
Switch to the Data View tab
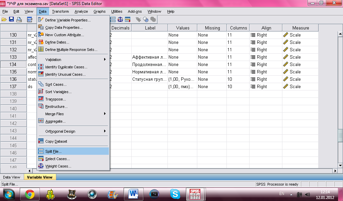click(x=12, y=177)
